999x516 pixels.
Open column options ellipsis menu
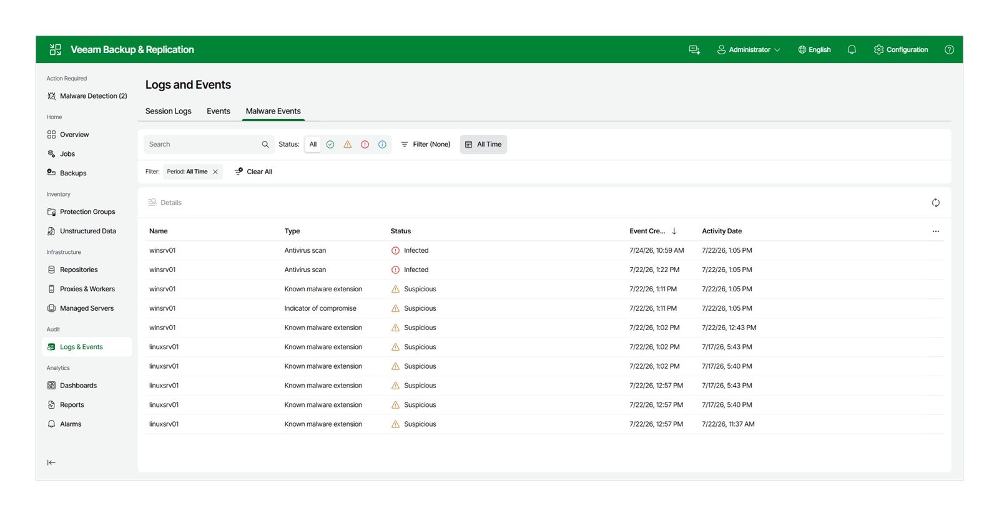pyautogui.click(x=935, y=231)
